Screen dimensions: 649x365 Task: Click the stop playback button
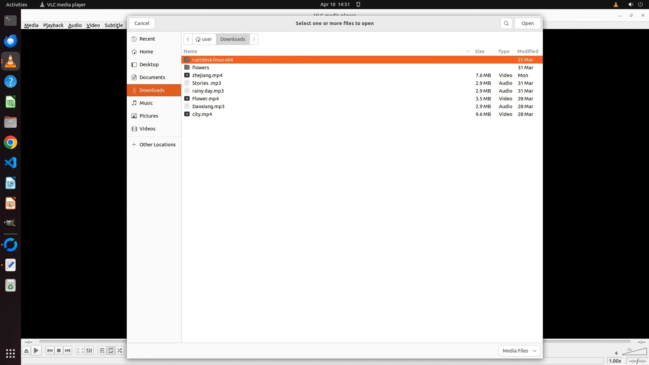pos(59,350)
